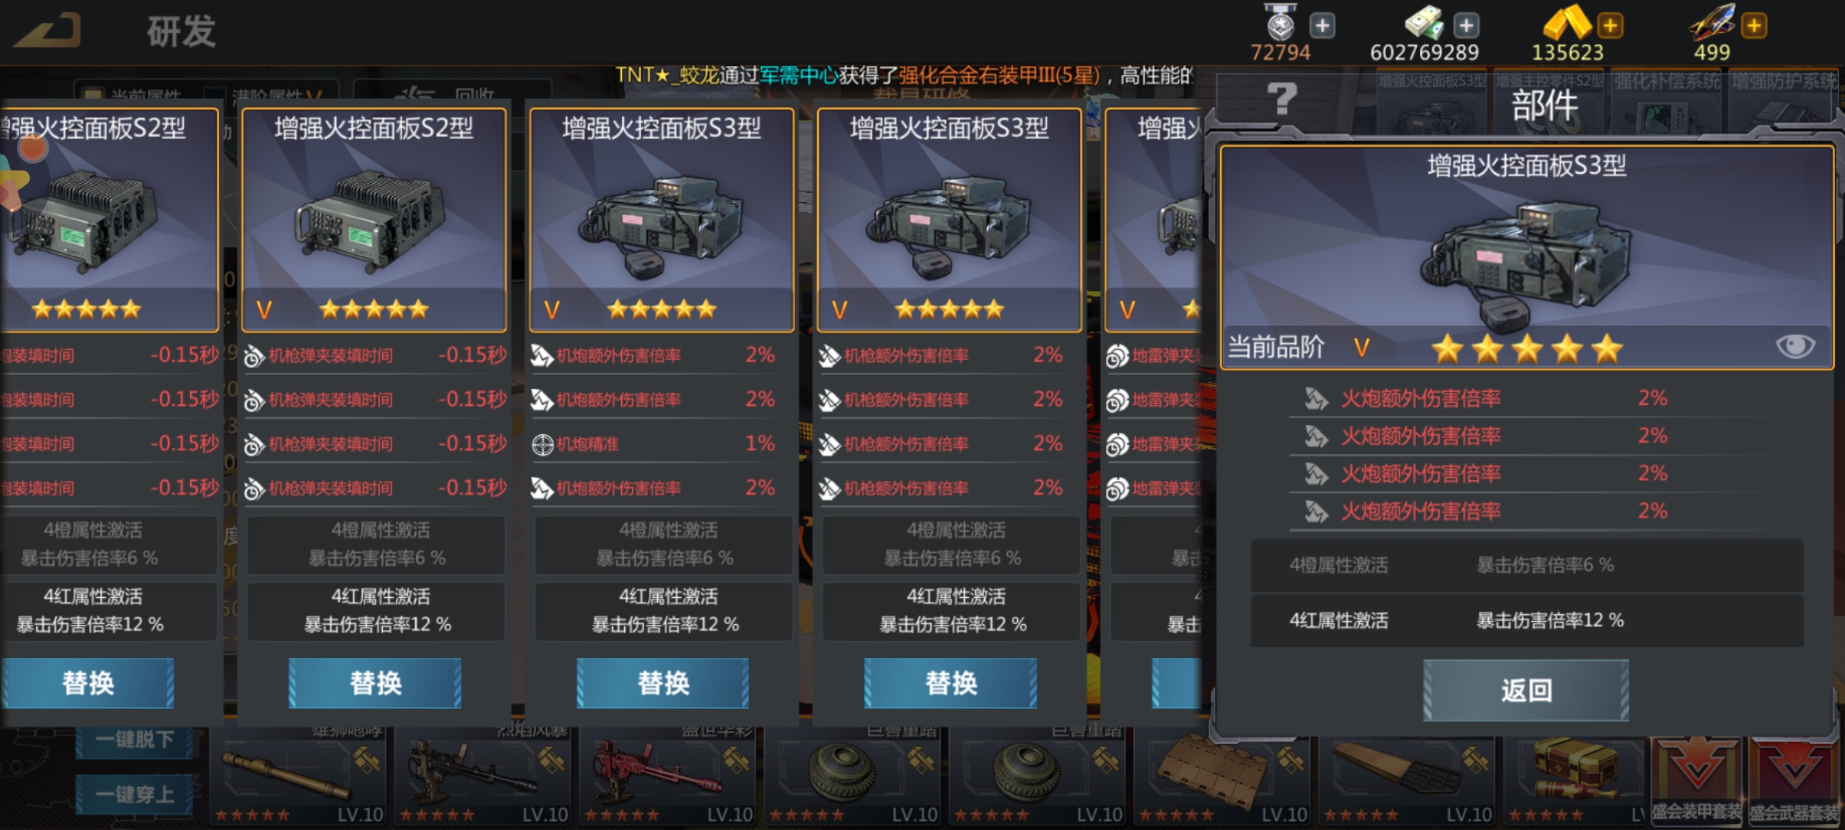Viewport: 1845px width, 830px height.
Task: Open the question mark help icon
Action: pyautogui.click(x=1282, y=98)
